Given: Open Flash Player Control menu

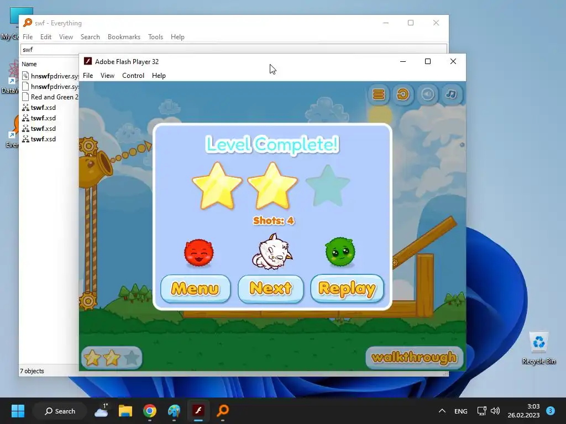Looking at the screenshot, I should tap(133, 75).
